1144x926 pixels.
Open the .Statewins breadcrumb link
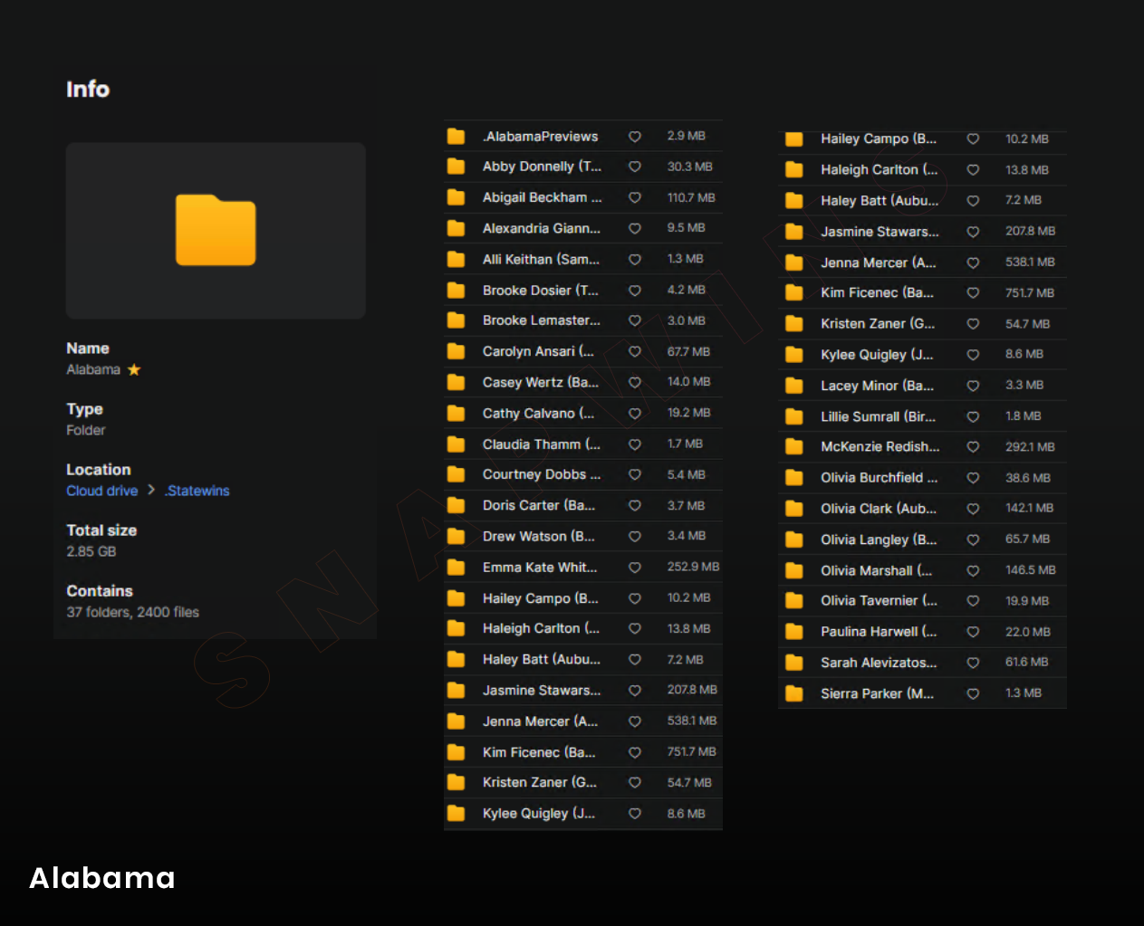pos(197,491)
